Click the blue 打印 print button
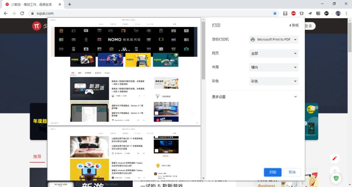The height and width of the screenshot is (187, 352). tap(272, 172)
